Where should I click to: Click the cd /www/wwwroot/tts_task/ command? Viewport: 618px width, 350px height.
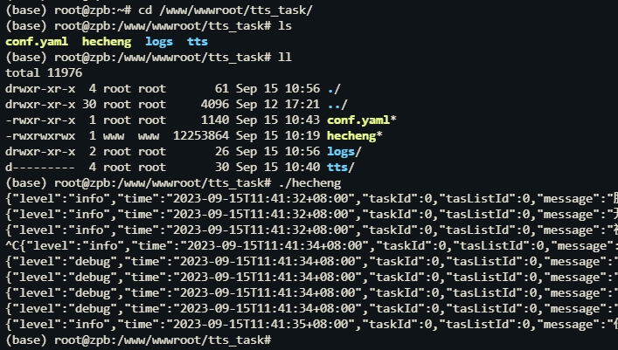point(226,10)
